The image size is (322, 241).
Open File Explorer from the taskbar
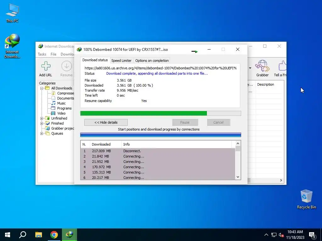38,235
